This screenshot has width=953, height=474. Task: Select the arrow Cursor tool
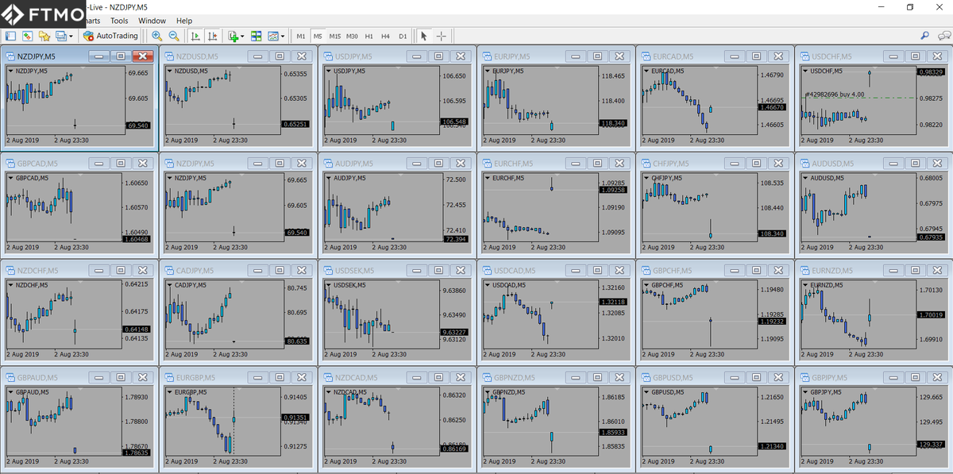424,36
